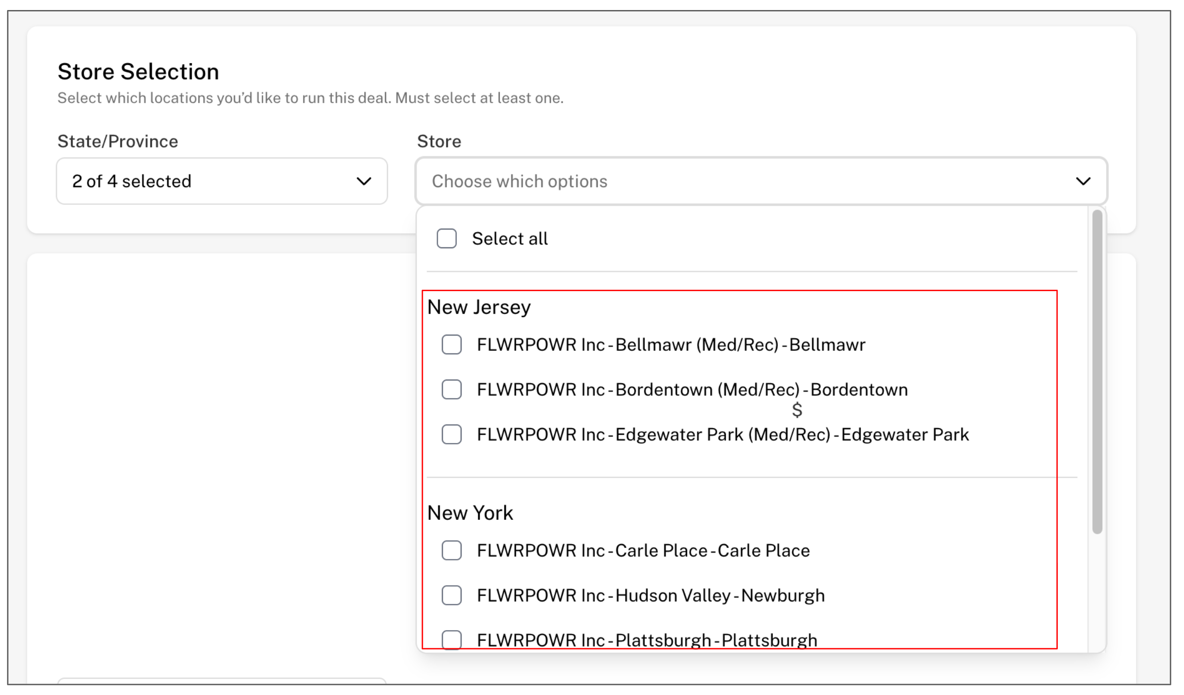
Task: Pick FLWRPOWR Inc Edgewater Park label
Action: [x=722, y=434]
